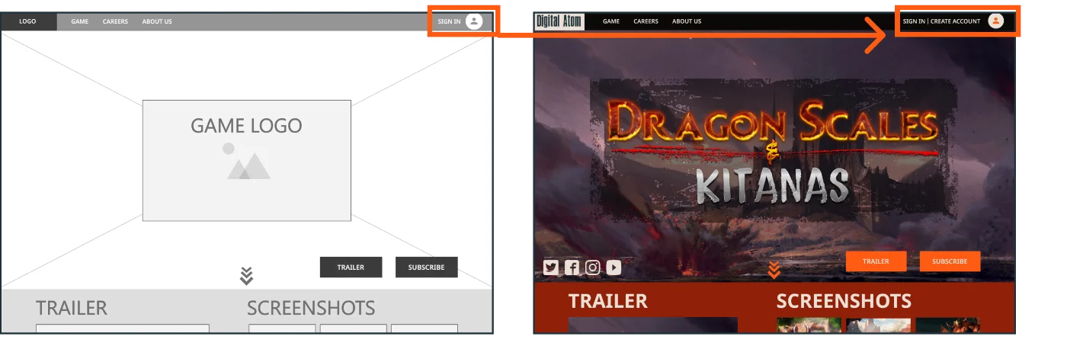Click the wireframe SCREENSHOTS section heading
This screenshot has width=1067, height=346.
pyautogui.click(x=311, y=308)
